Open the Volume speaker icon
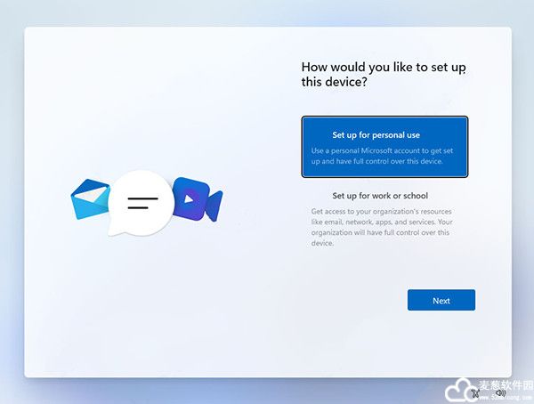 pos(500,393)
